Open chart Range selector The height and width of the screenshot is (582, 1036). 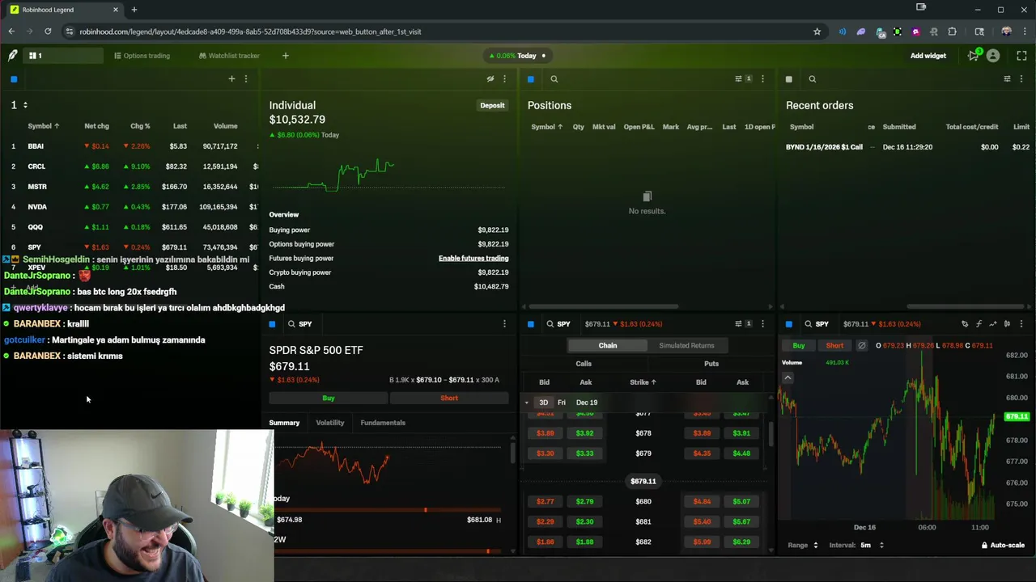(803, 546)
